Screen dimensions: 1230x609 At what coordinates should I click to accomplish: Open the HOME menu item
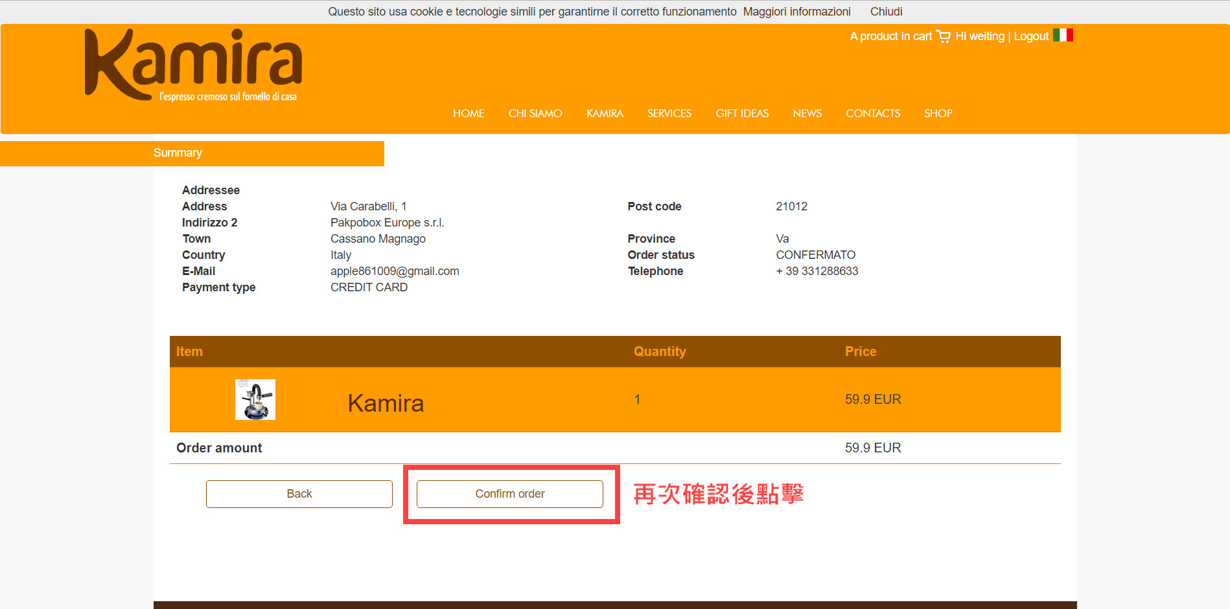469,113
